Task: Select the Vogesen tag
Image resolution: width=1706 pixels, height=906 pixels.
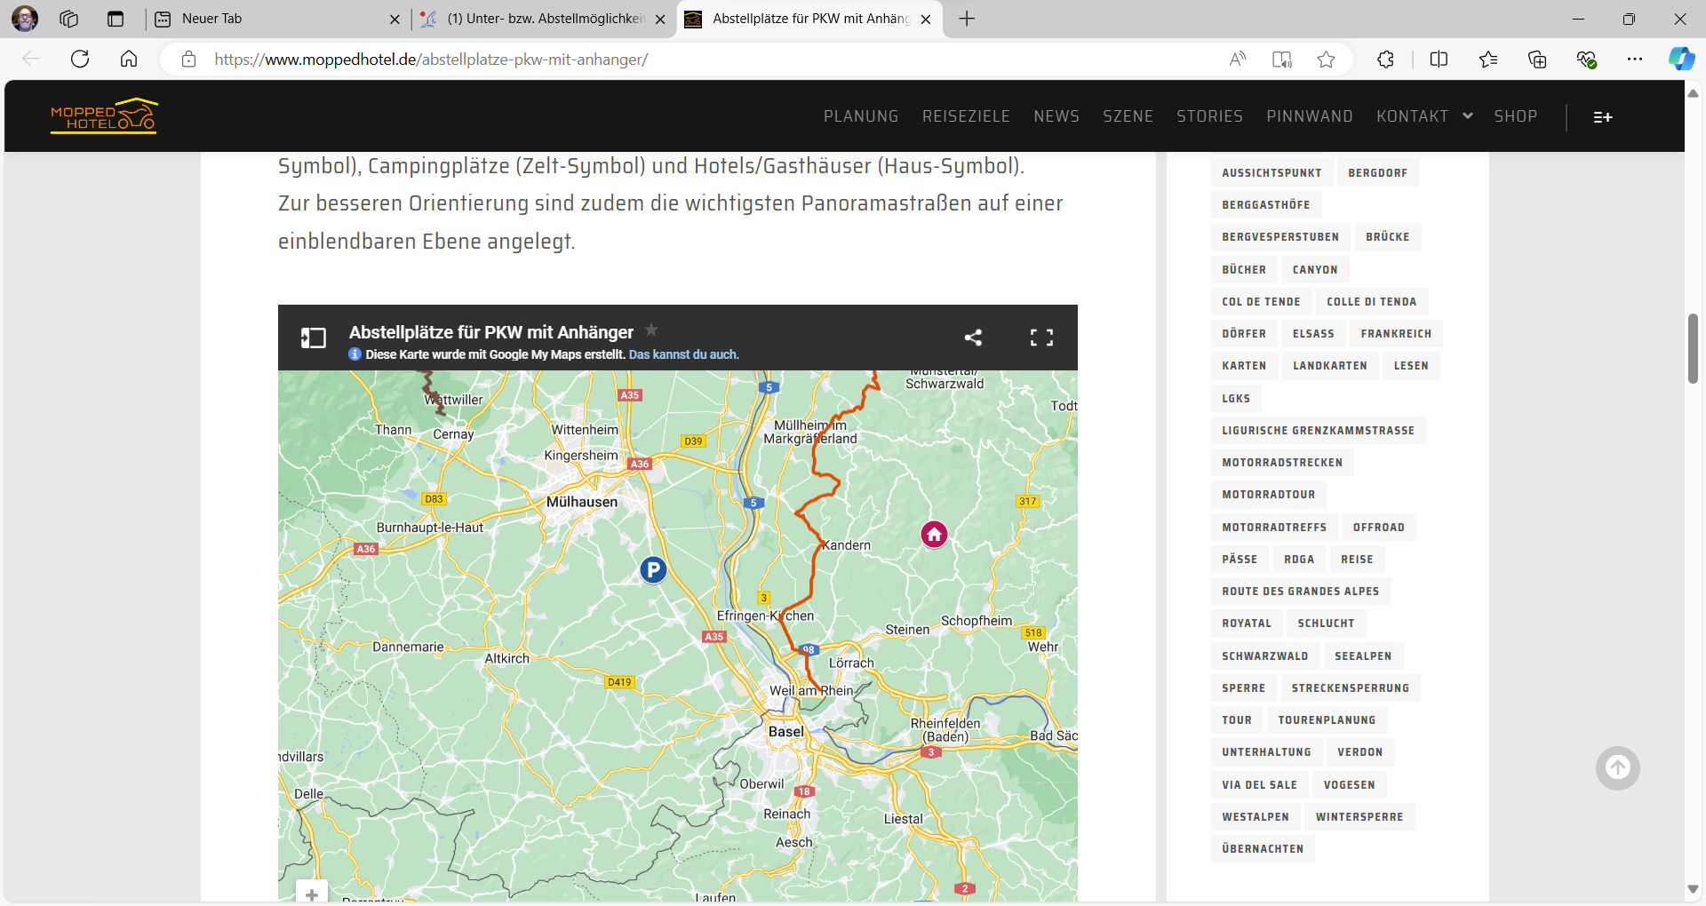Action: (1349, 785)
